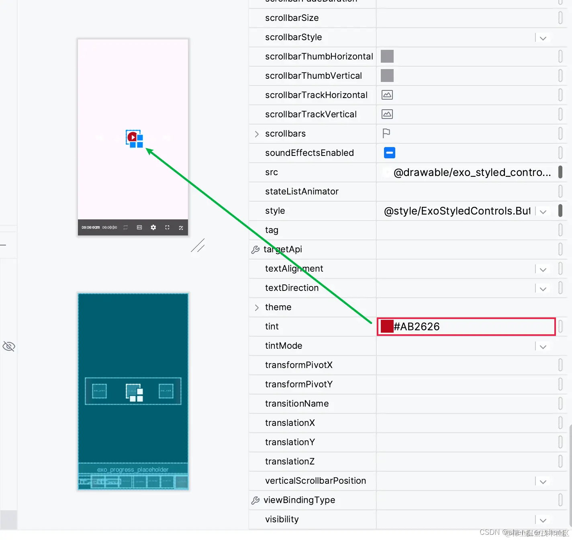Click the fullscreen icon in player controls
Screen dimensions: 572x540
coord(167,227)
